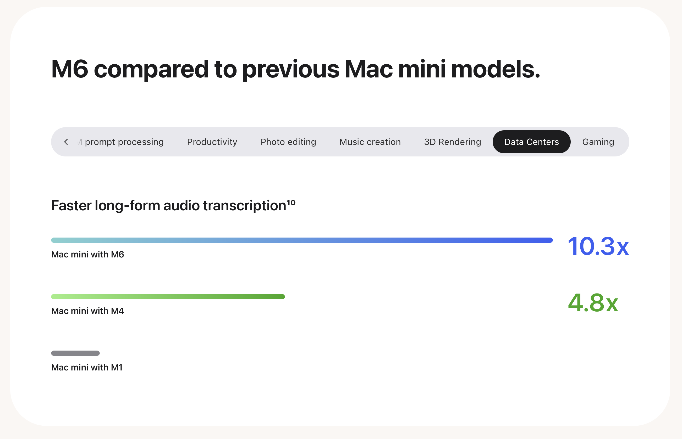The height and width of the screenshot is (439, 682).
Task: Switch to the 3D Rendering tab
Action: [x=452, y=142]
